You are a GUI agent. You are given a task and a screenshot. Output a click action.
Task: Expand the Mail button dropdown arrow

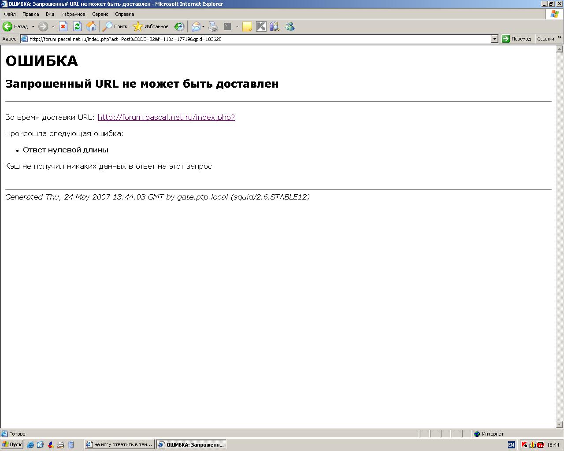[x=203, y=26]
